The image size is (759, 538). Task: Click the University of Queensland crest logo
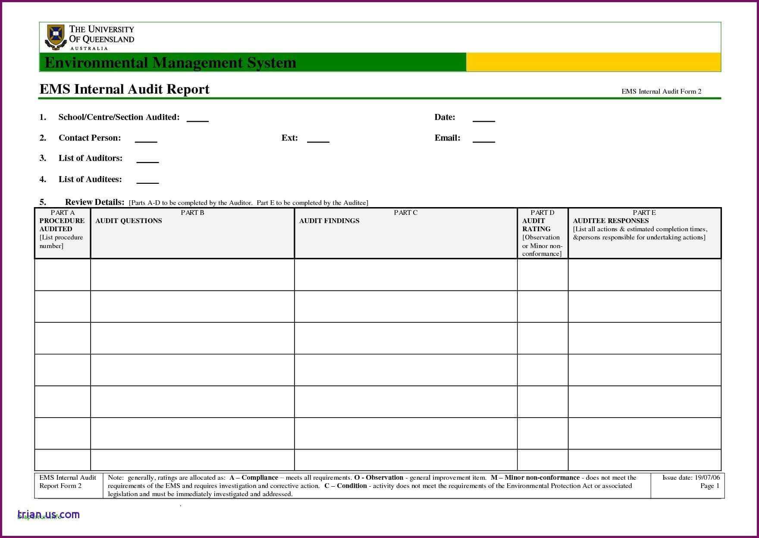pyautogui.click(x=55, y=37)
